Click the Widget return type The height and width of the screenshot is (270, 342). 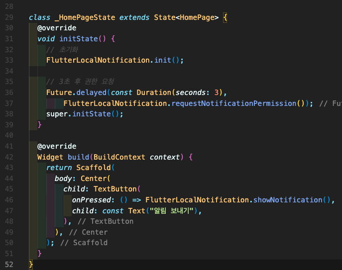50,157
